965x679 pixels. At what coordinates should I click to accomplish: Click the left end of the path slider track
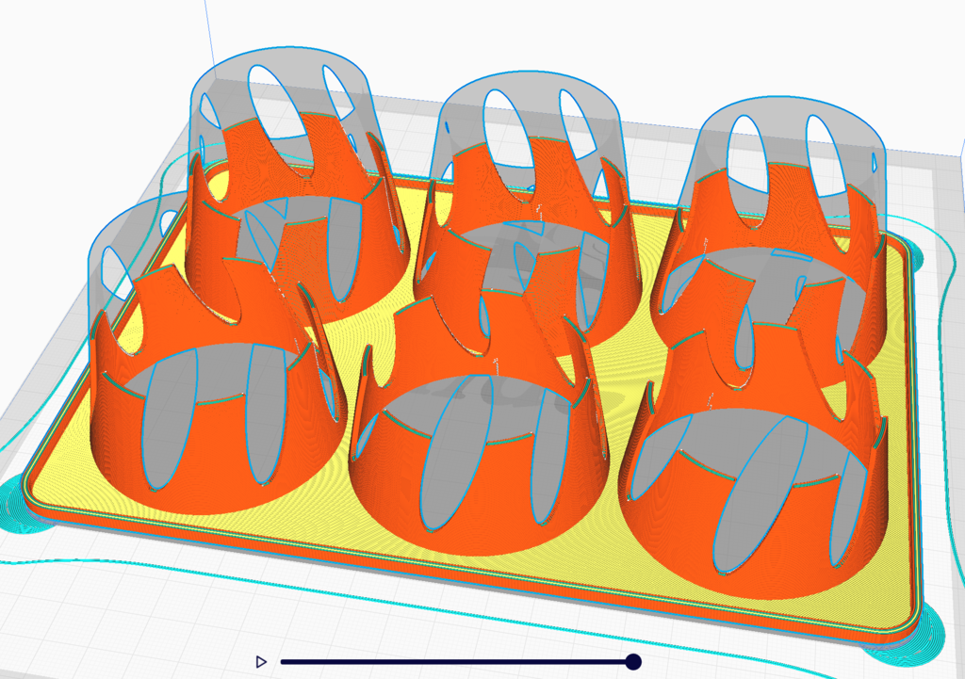tap(285, 662)
